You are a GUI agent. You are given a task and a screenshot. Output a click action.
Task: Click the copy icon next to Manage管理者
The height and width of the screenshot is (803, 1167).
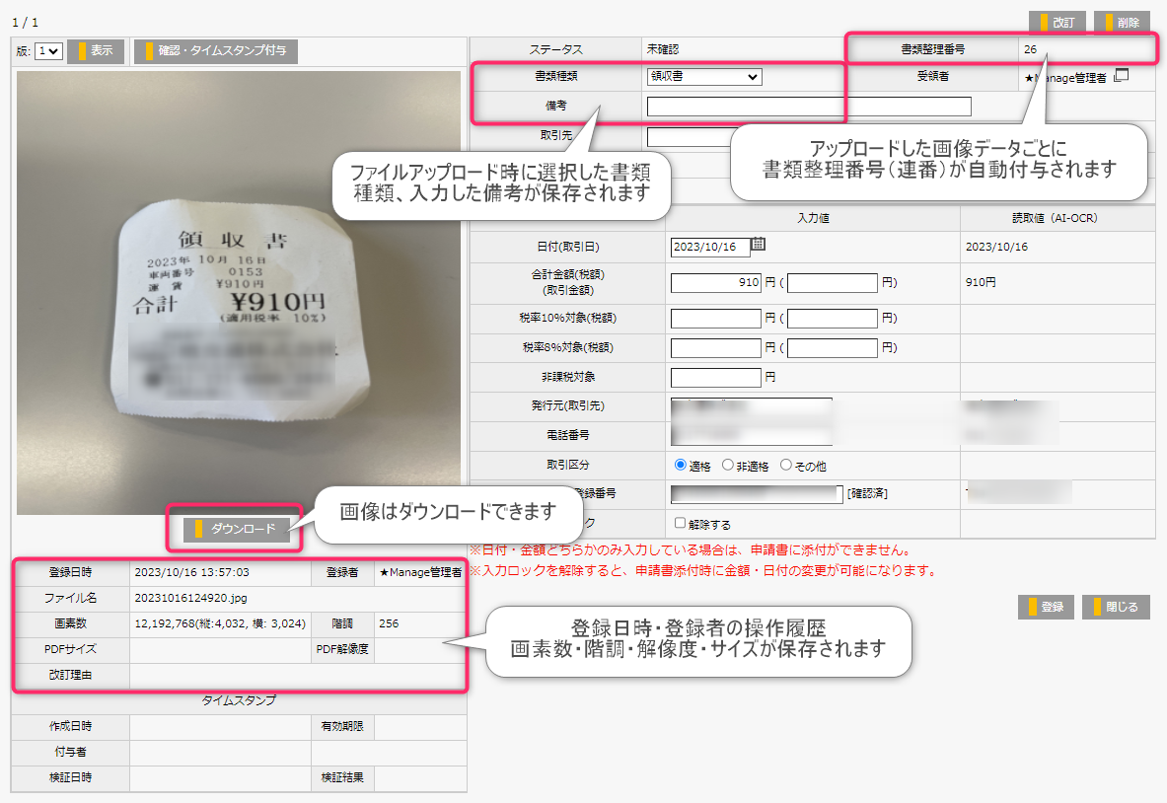(1121, 76)
